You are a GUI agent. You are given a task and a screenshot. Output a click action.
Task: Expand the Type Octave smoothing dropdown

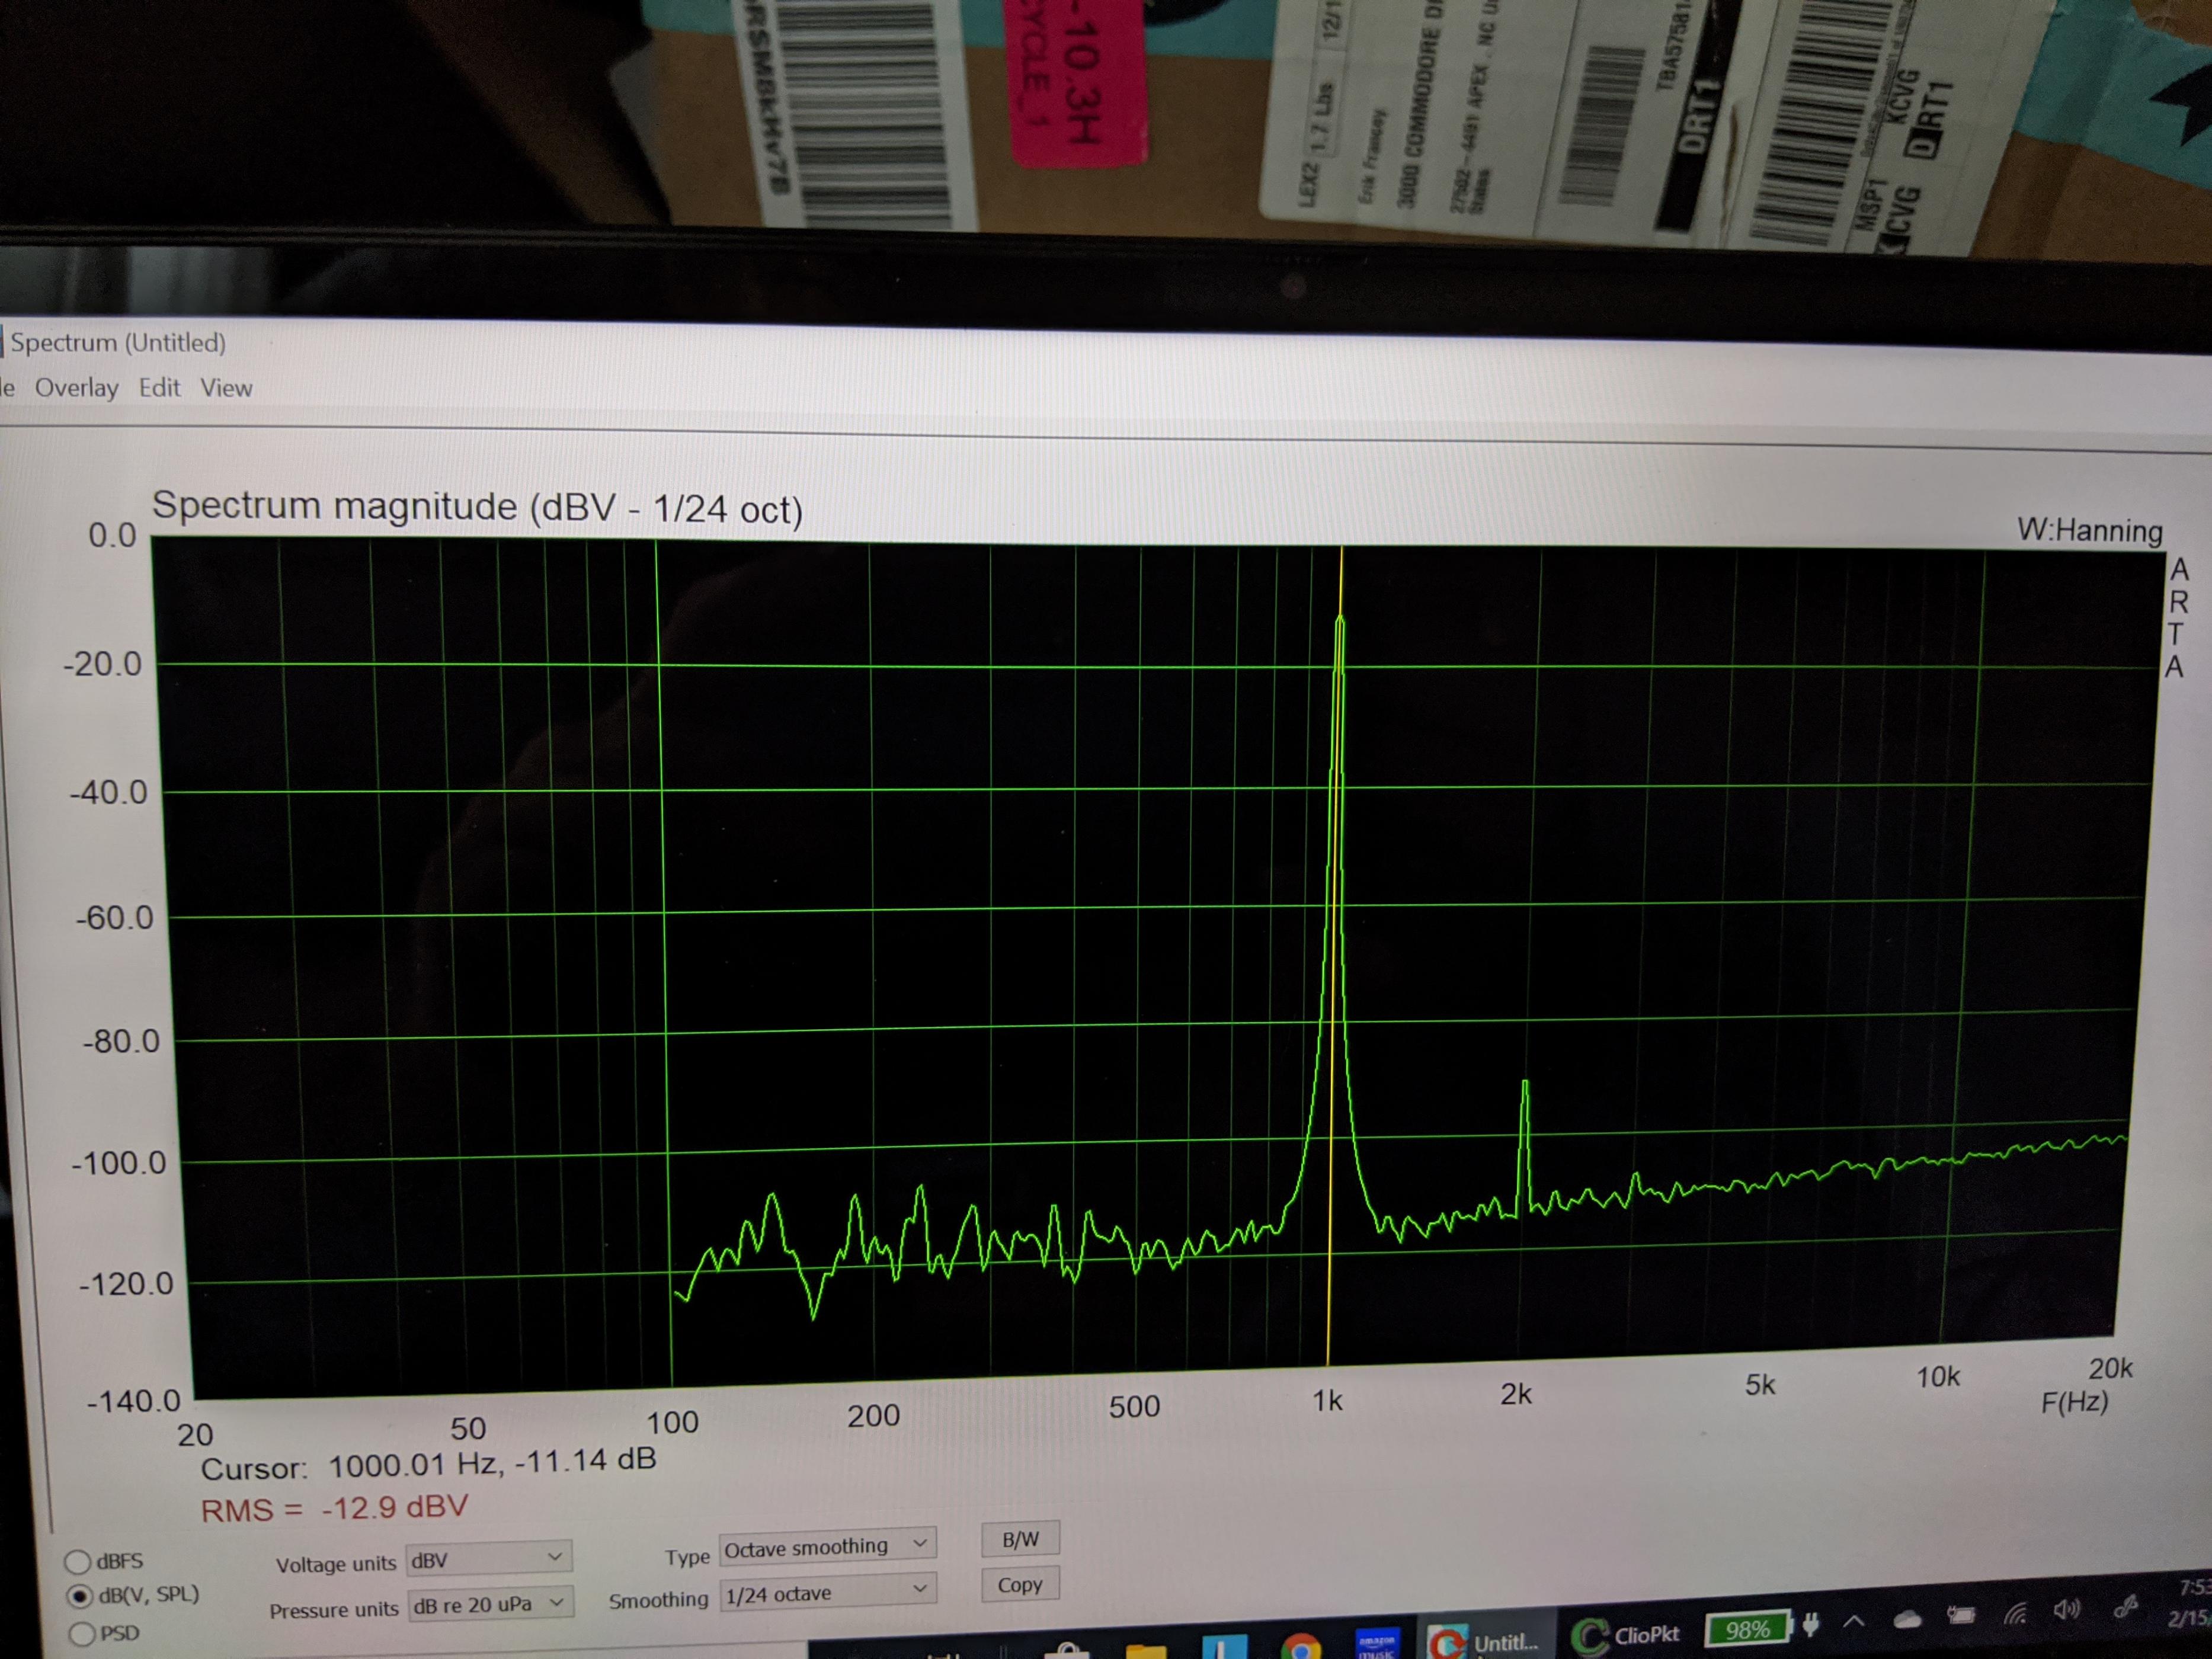[827, 1546]
